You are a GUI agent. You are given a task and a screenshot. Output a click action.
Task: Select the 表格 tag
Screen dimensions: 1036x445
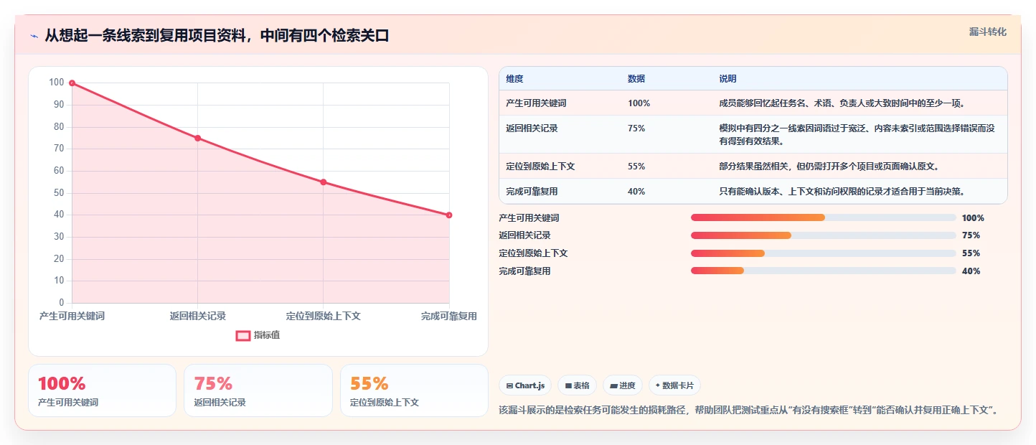tap(578, 385)
